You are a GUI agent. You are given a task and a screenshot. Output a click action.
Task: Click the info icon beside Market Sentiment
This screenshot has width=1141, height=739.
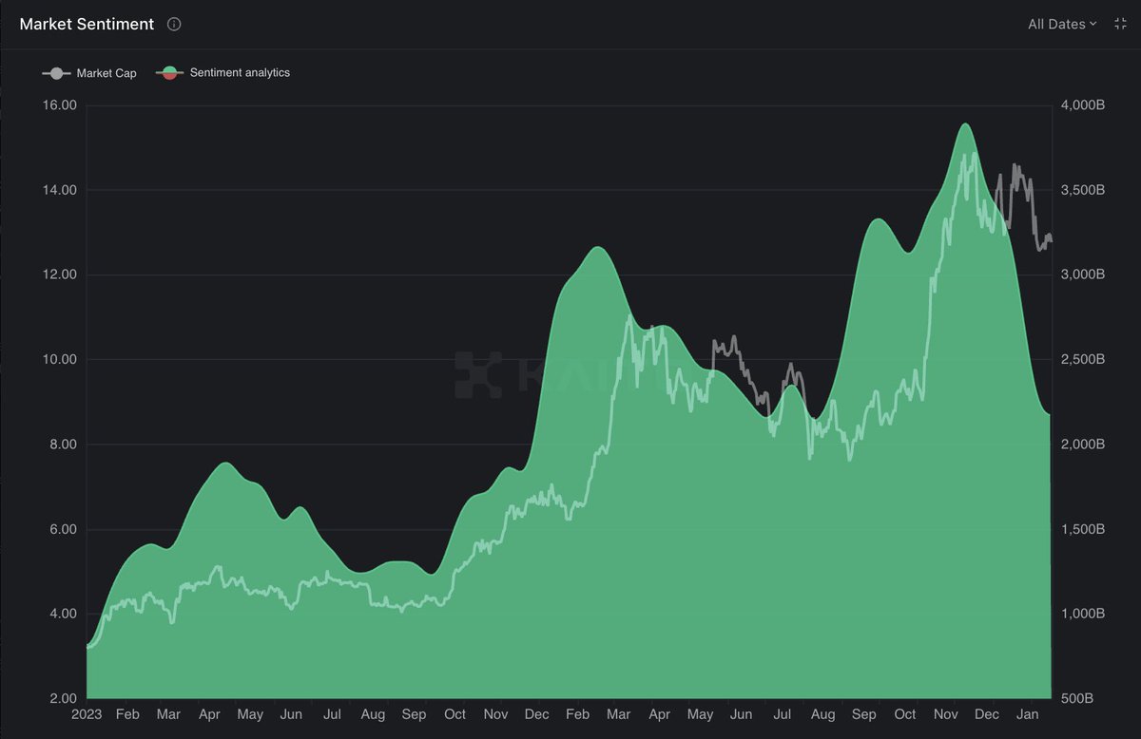coord(174,25)
